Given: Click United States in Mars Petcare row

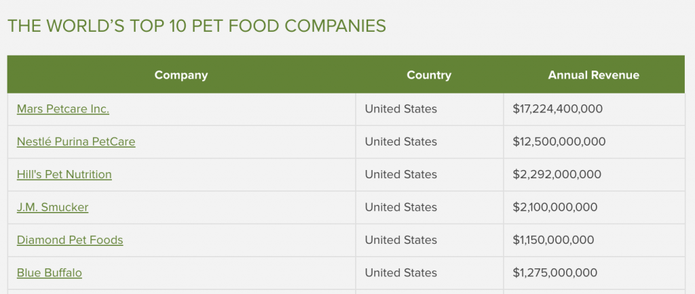Looking at the screenshot, I should click(400, 109).
